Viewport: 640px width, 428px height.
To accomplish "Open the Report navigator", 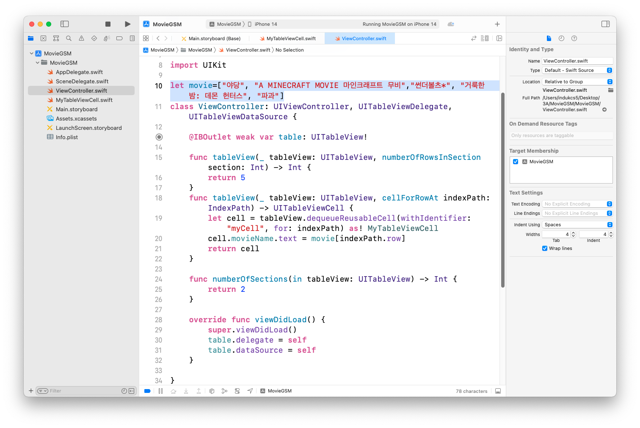I will tap(132, 38).
